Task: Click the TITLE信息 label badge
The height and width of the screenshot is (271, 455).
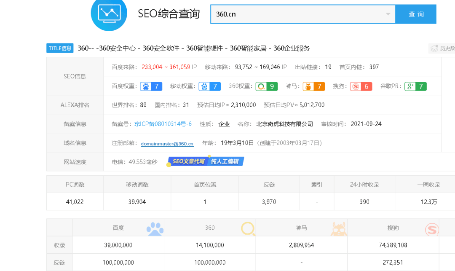Action: tap(60, 48)
